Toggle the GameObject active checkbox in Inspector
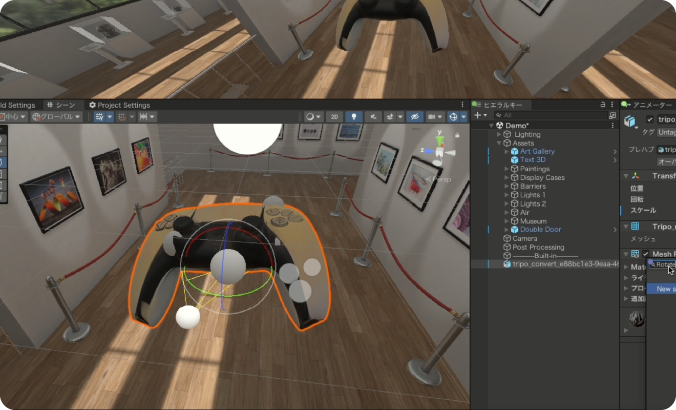 click(650, 119)
